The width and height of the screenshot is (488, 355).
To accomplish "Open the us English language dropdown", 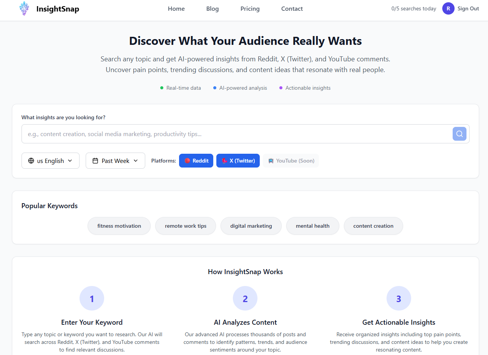I will coord(50,161).
